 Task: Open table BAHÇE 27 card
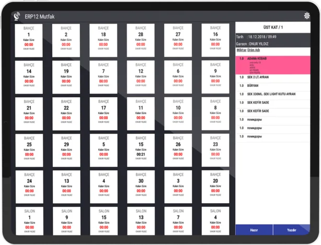click(178, 40)
